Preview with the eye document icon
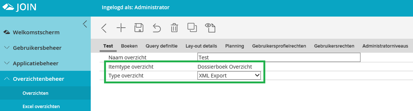Viewport: 413px width, 111px height. (x=211, y=28)
